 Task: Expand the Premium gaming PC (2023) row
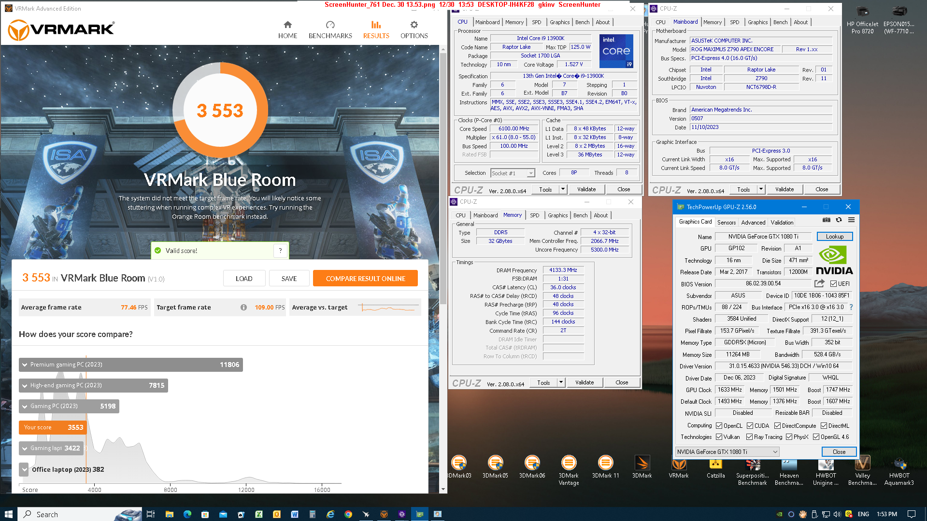click(x=130, y=365)
